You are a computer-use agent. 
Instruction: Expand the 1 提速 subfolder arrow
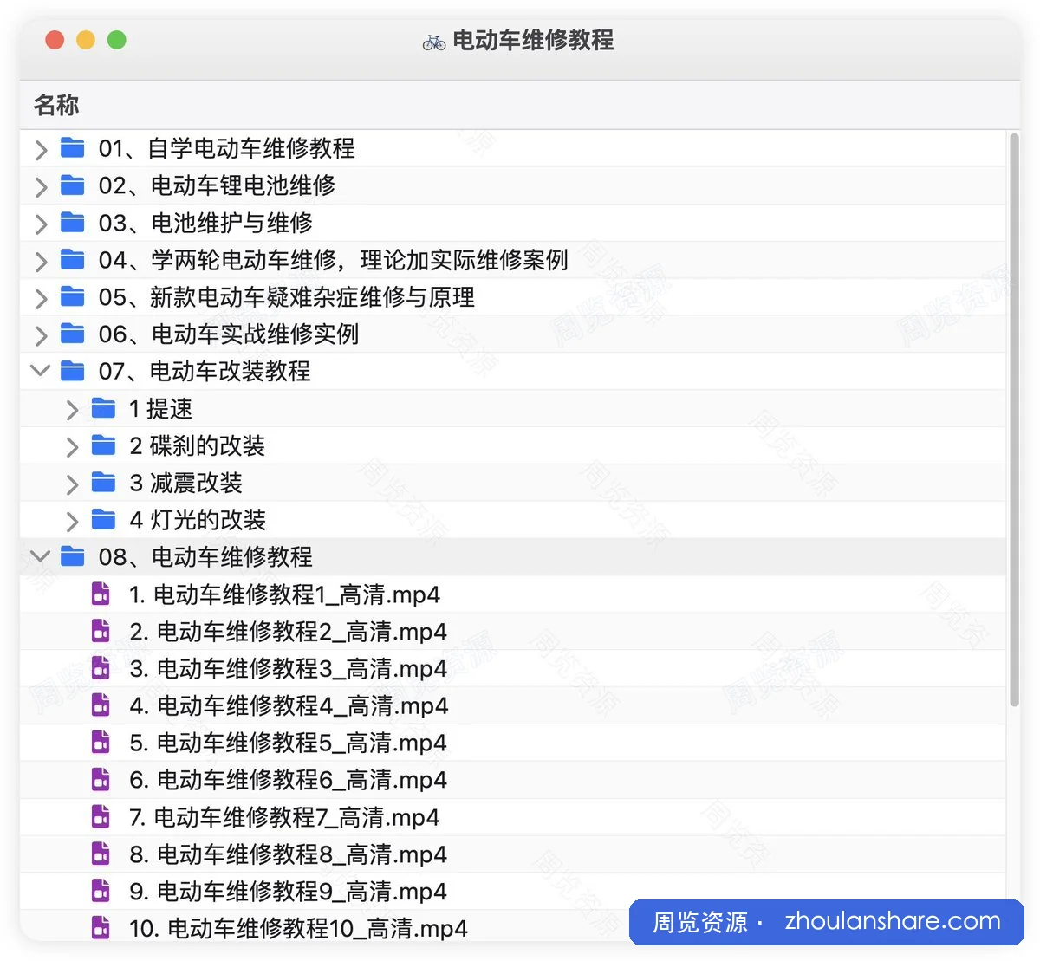(72, 410)
